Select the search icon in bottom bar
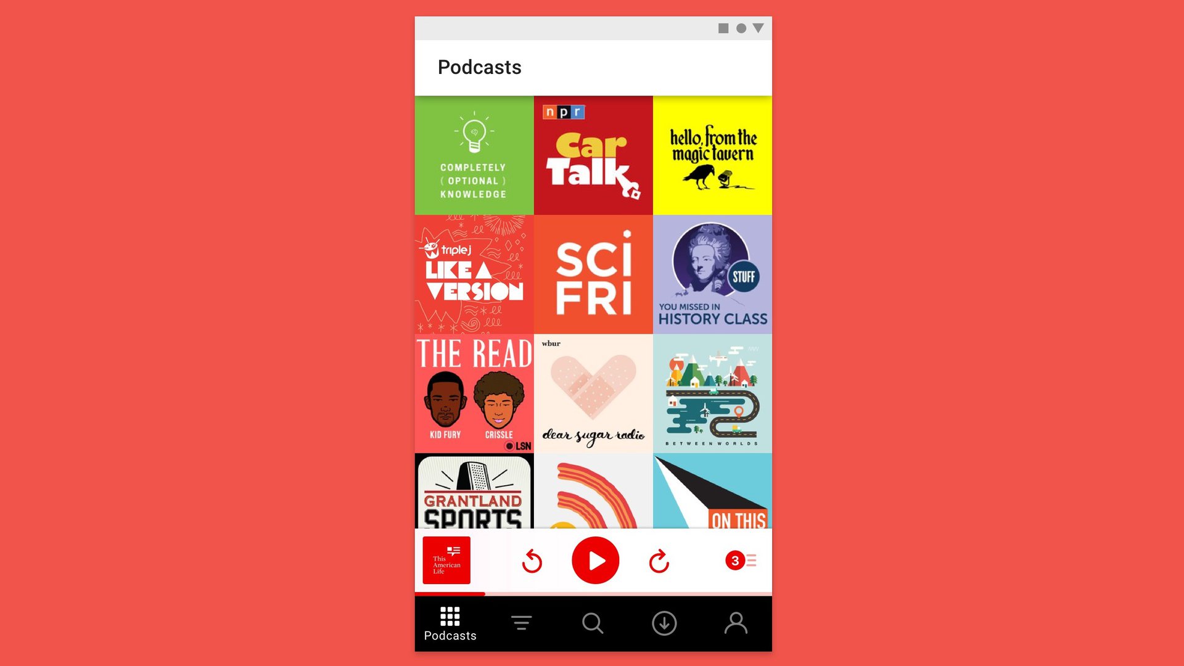Viewport: 1184px width, 666px height. pos(592,623)
